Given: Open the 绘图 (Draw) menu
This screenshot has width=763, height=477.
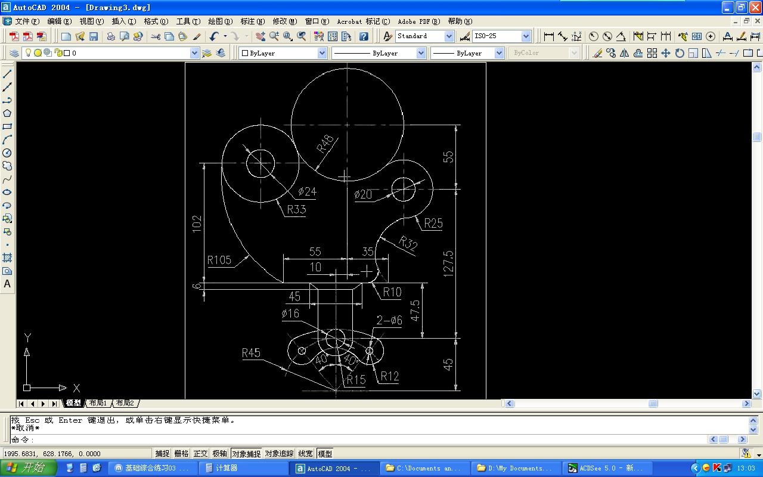Looking at the screenshot, I should click(220, 21).
